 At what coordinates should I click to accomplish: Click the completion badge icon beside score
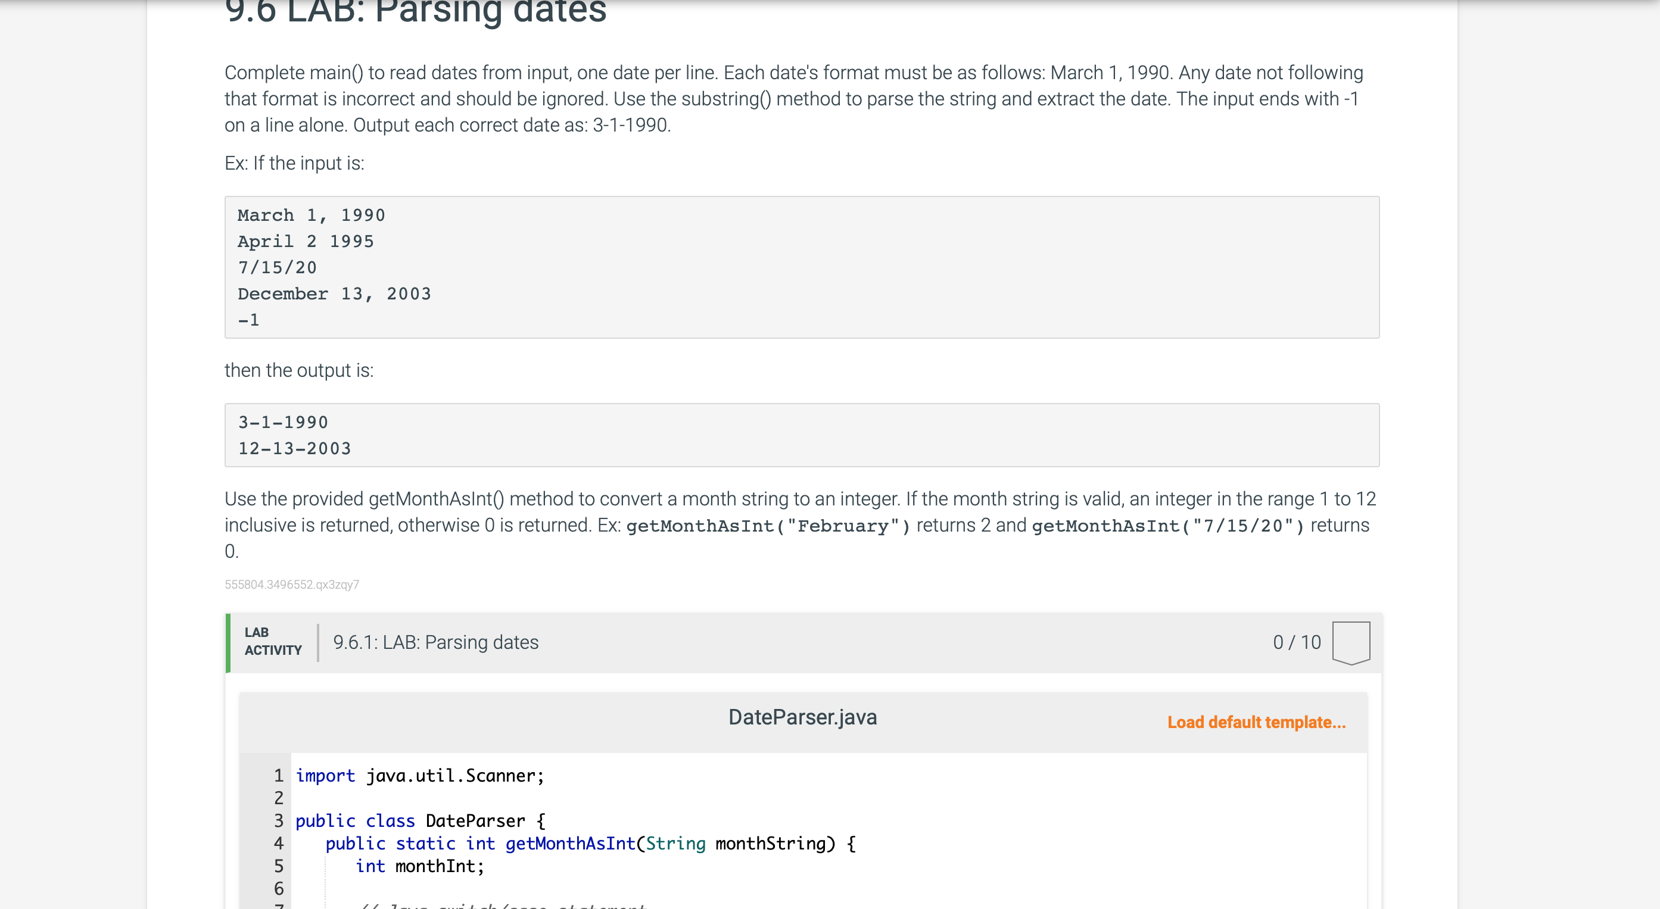pos(1351,642)
